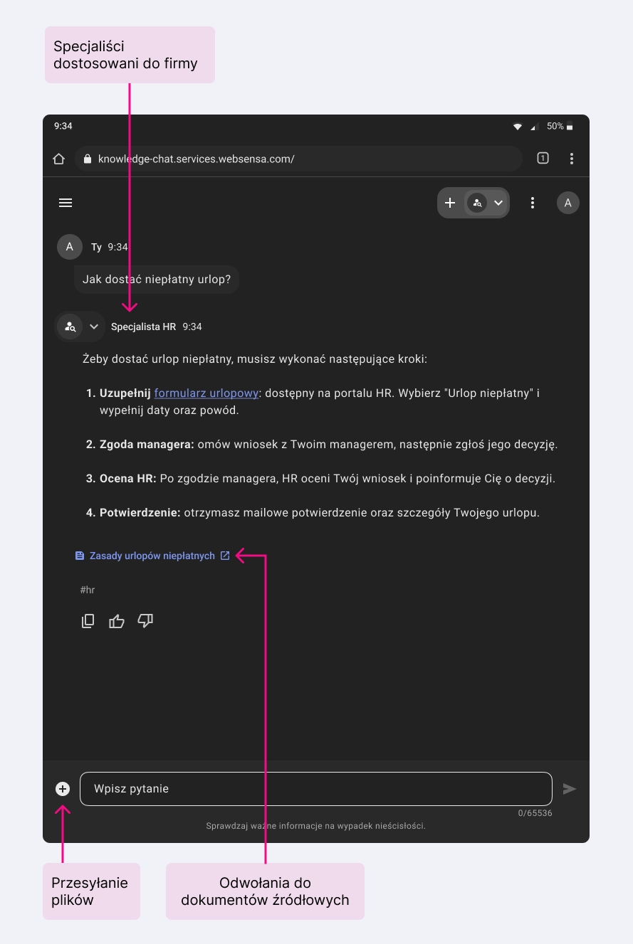
Task: Open the chat app three-dot menu
Action: click(532, 203)
